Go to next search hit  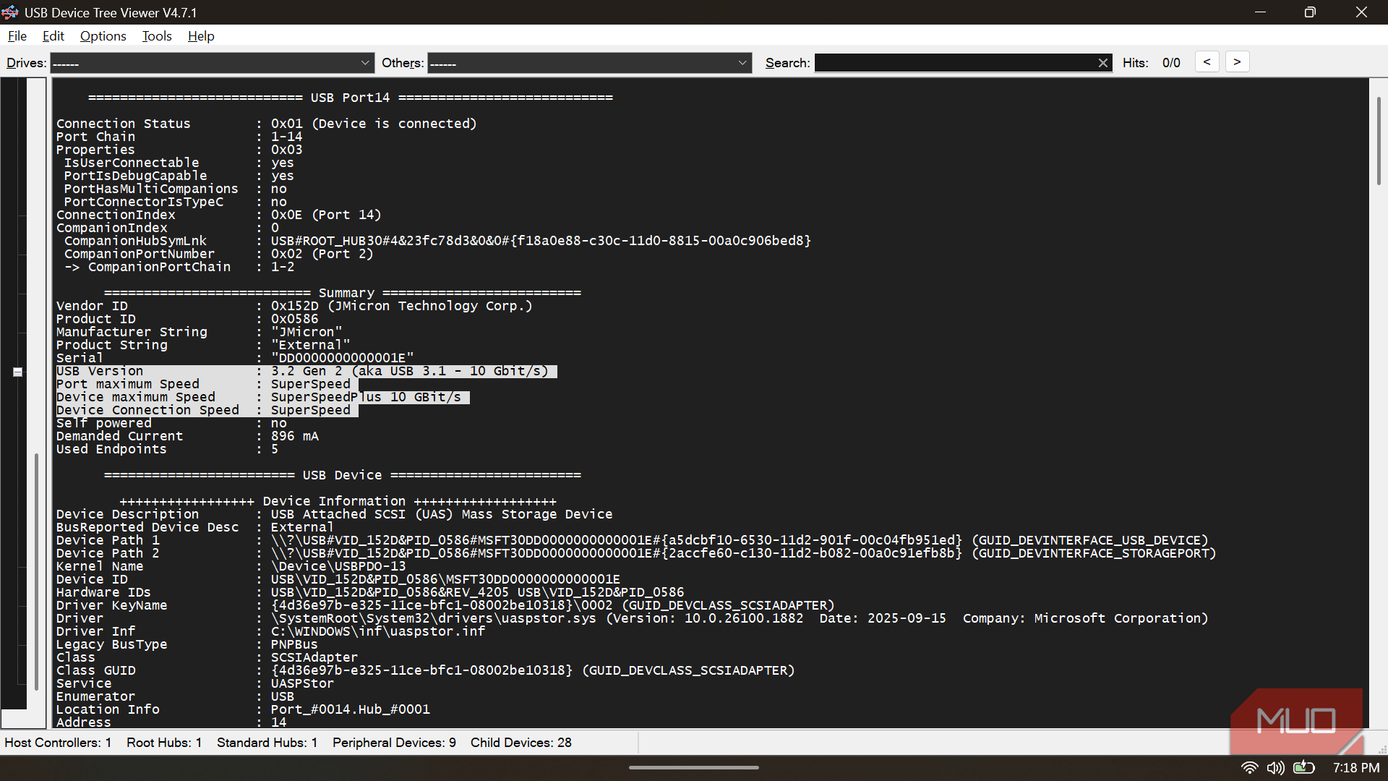point(1237,62)
